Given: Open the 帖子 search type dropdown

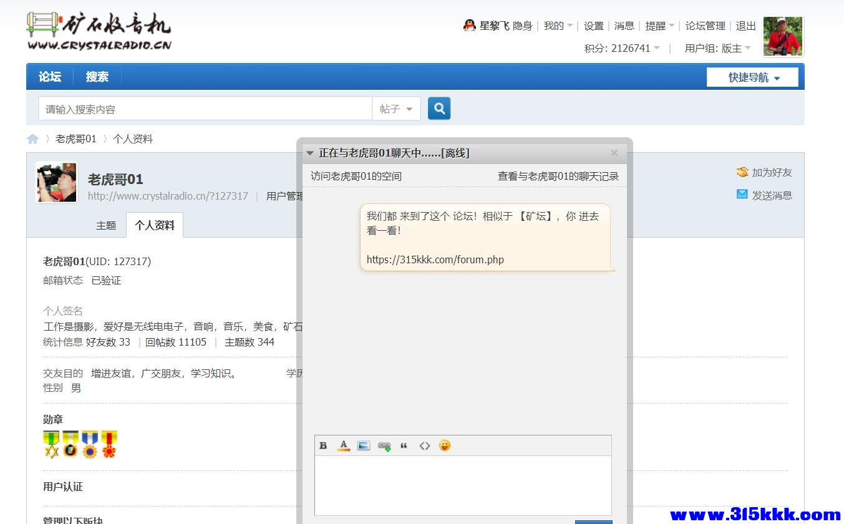Looking at the screenshot, I should click(396, 108).
